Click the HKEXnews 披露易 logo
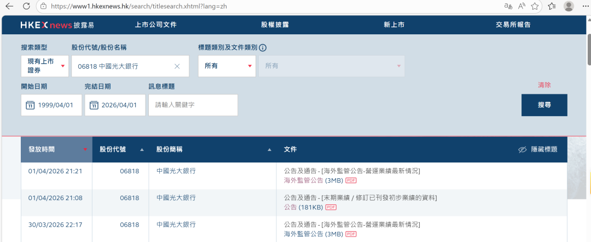The image size is (591, 242). 57,25
